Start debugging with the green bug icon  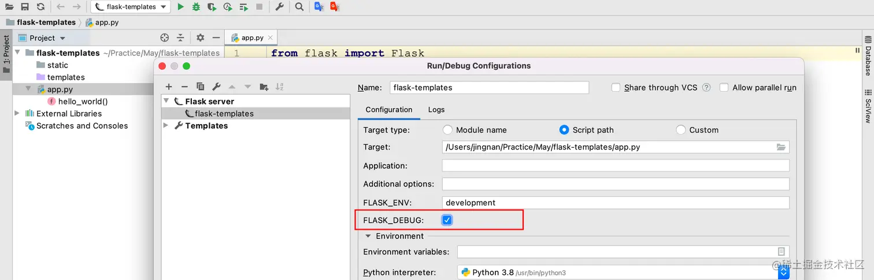tap(197, 7)
